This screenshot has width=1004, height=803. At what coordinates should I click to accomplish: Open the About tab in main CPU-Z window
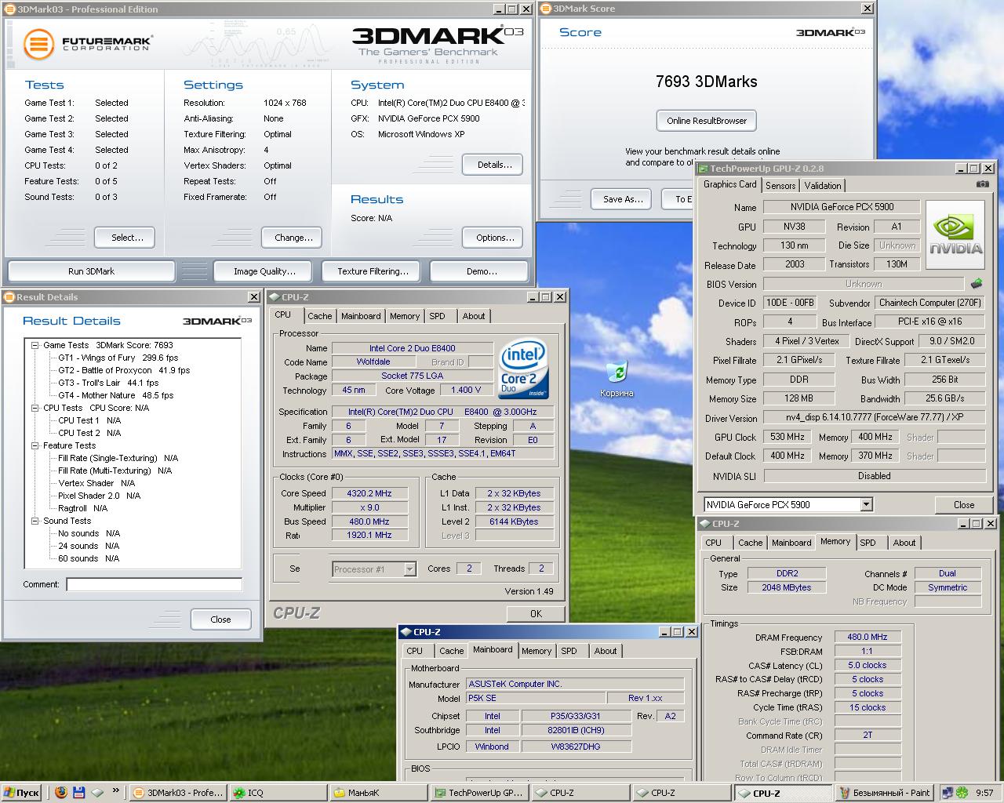point(473,316)
